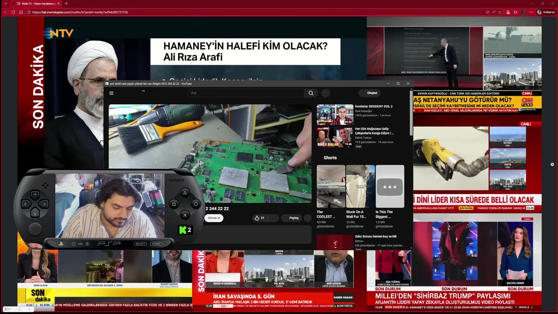
Task: Select the yellow Son Dakika stream tile
Action: (x=105, y=278)
